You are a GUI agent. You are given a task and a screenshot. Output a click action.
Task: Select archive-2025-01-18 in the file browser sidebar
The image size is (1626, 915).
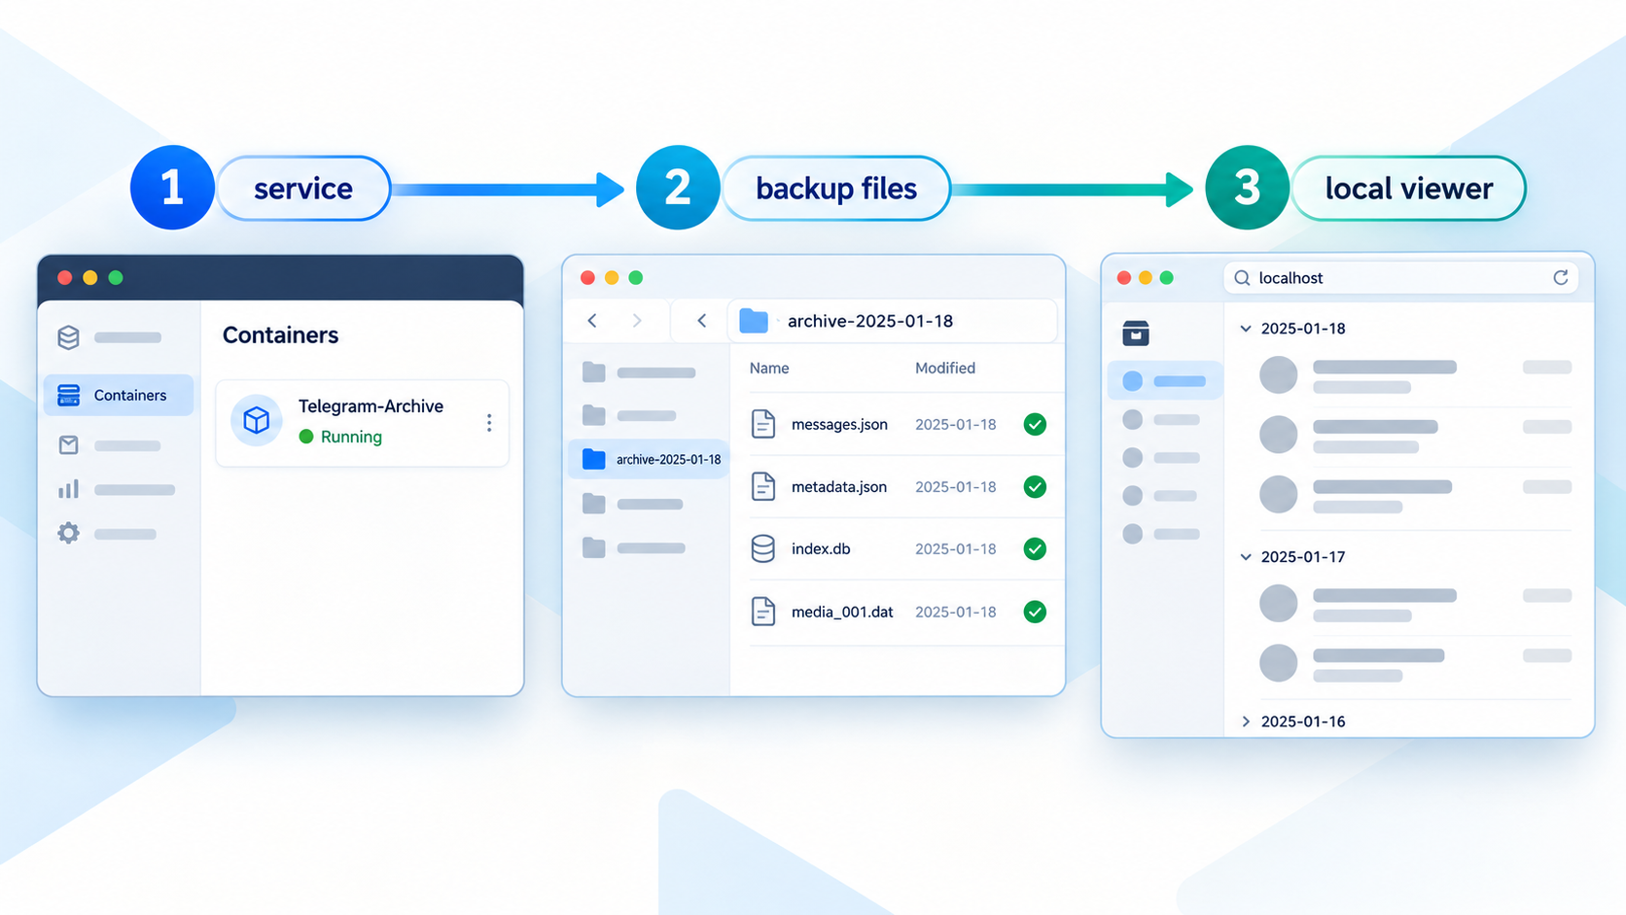point(650,459)
